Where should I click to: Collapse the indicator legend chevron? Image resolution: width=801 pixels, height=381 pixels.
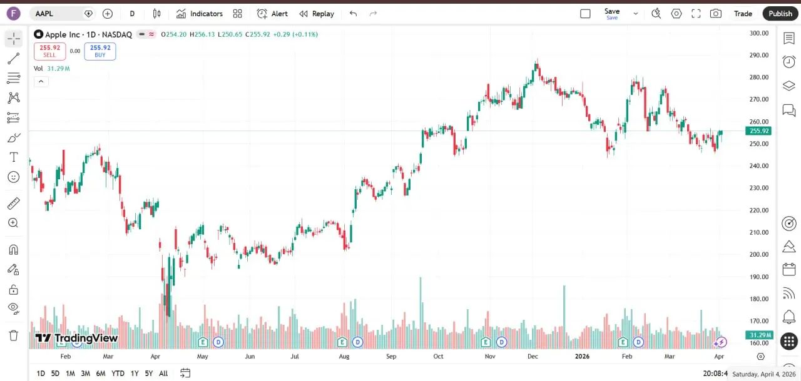point(40,81)
